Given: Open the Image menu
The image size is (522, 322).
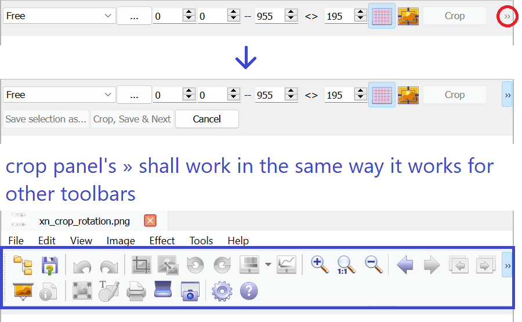Looking at the screenshot, I should pyautogui.click(x=121, y=240).
